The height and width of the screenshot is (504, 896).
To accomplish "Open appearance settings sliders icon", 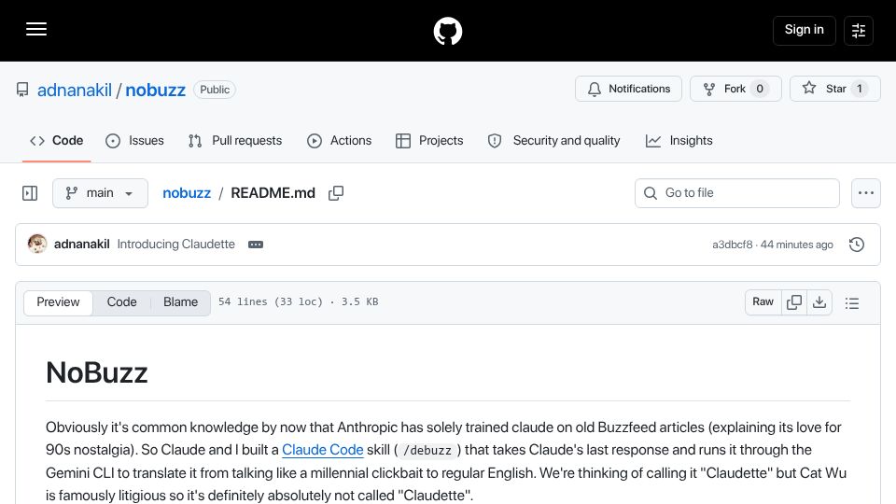I will pos(859,30).
